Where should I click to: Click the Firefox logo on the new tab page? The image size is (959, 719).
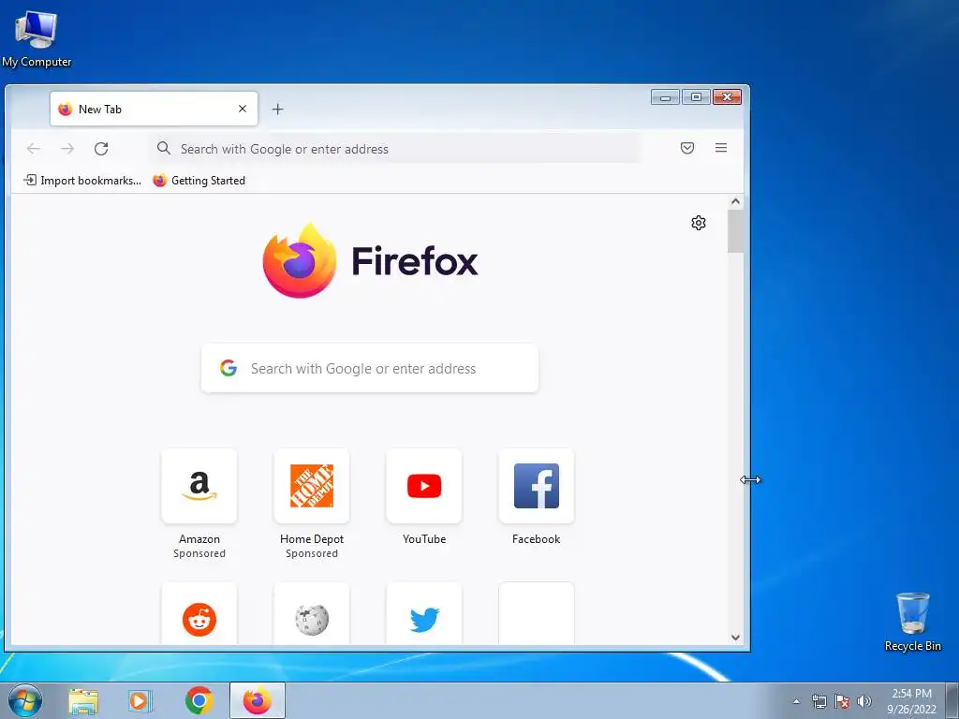(370, 260)
